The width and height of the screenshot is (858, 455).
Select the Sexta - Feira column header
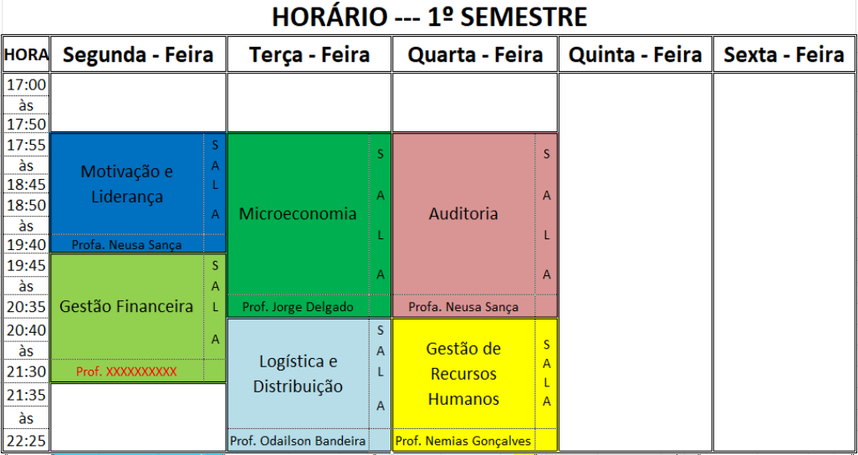[784, 55]
